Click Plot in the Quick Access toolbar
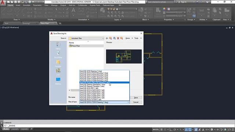The image size is (235, 132). 30,2
